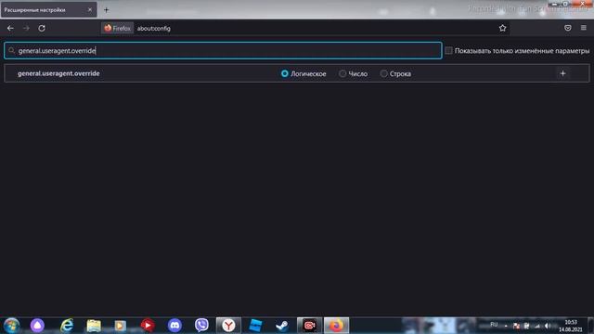
Task: Switch to the screen recorder taskbar icon
Action: [x=309, y=326]
